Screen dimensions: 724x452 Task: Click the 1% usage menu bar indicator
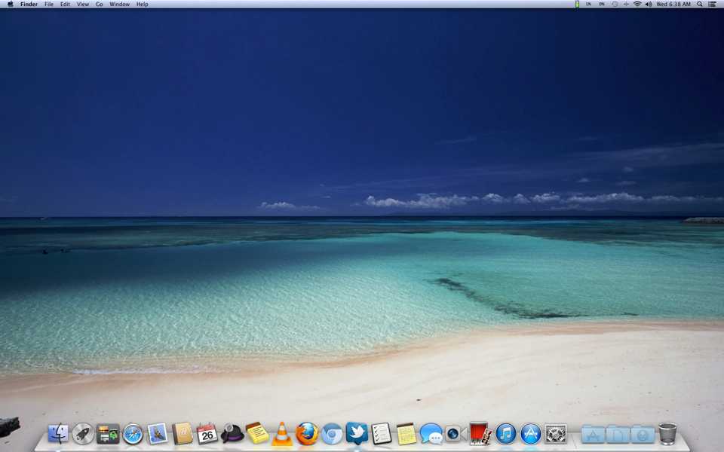pyautogui.click(x=589, y=5)
